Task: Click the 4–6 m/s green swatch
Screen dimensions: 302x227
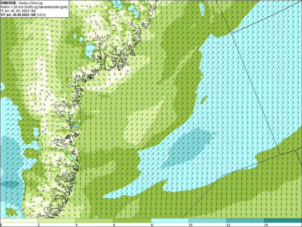Action: pyautogui.click(x=94, y=220)
